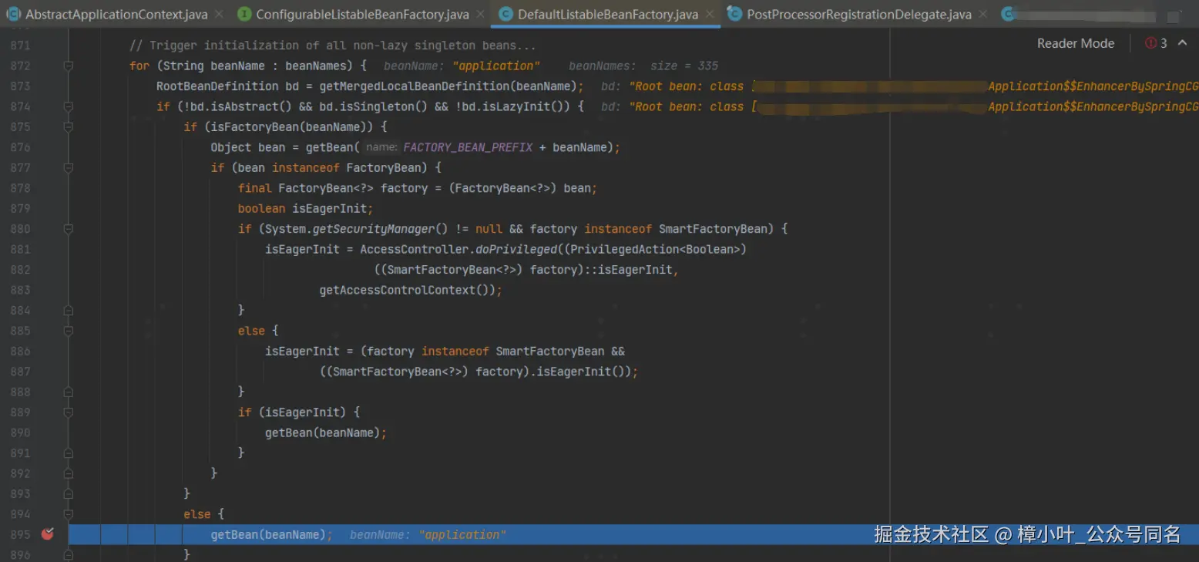Click 'boolean isEagerInit' declaration on line 879

point(305,208)
